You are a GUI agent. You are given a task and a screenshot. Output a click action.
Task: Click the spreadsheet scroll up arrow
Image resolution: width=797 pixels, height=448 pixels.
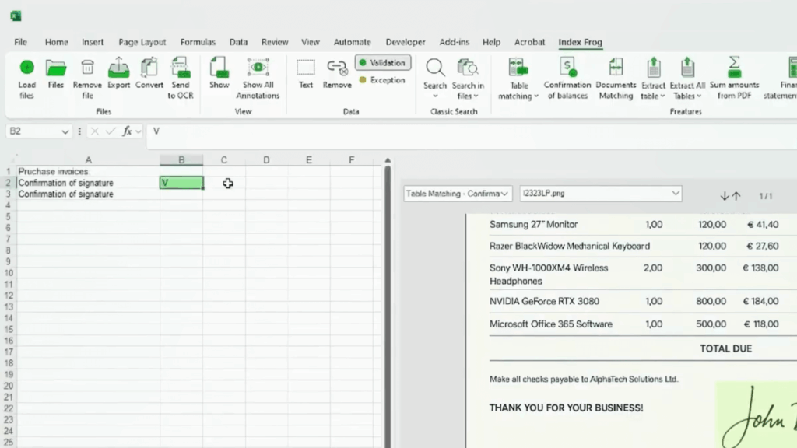(x=388, y=160)
